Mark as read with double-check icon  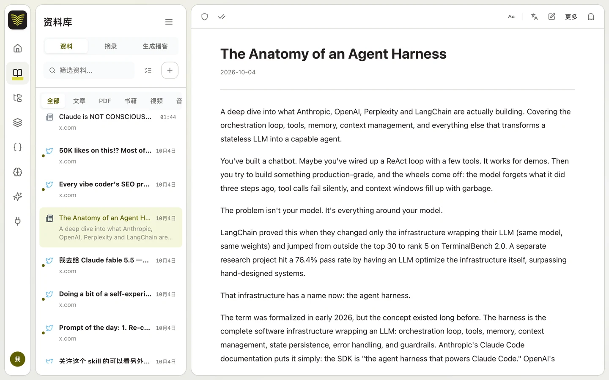[x=222, y=17]
